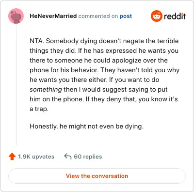Click the "commented on" text
This screenshot has width=194, height=192.
[x=98, y=16]
